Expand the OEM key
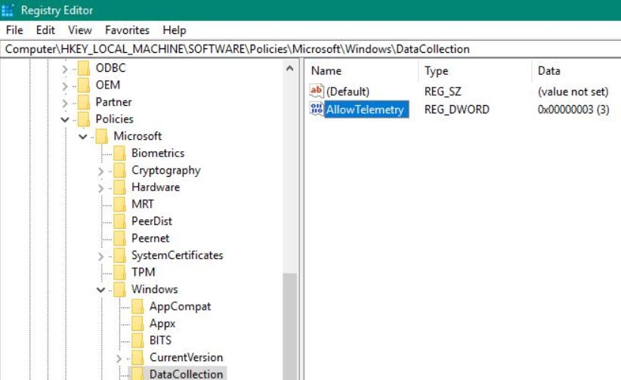This screenshot has height=380, width=621. click(65, 86)
